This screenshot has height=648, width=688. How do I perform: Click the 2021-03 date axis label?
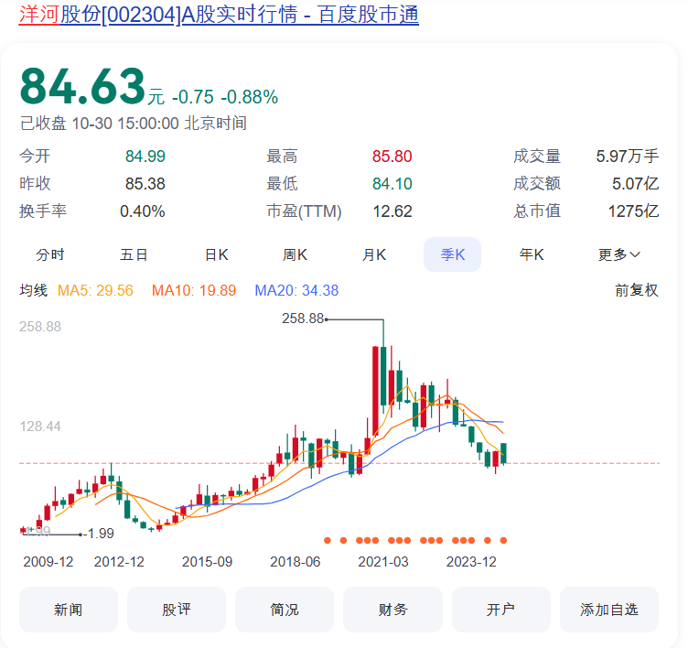click(x=383, y=562)
